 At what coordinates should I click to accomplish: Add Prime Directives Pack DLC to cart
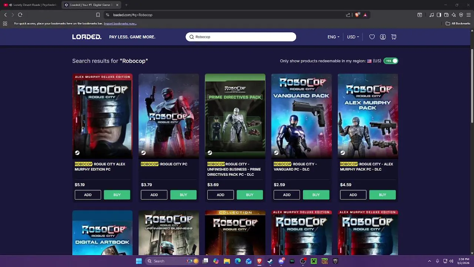click(220, 195)
